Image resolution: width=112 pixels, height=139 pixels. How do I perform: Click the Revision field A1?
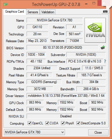(x=74, y=27)
